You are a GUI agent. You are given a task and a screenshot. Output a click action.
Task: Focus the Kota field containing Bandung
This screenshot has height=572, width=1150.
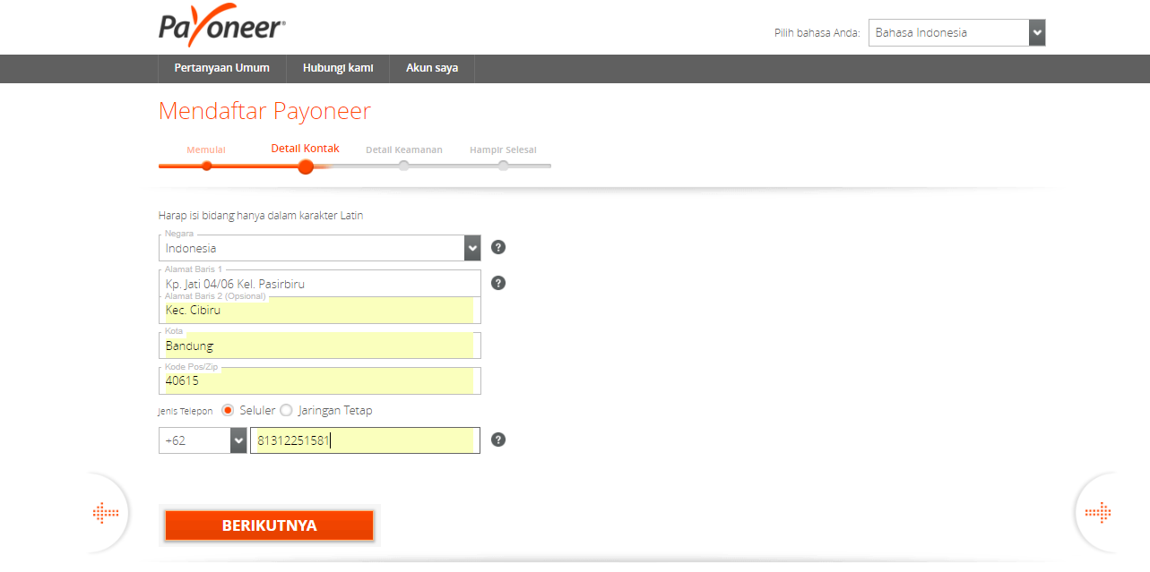320,346
